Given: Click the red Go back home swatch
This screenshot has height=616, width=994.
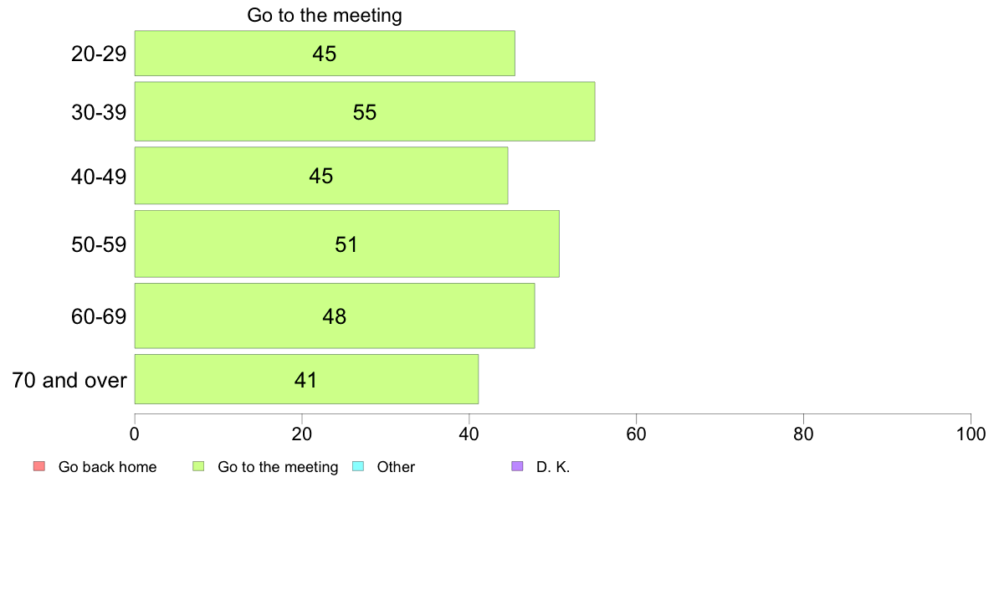Looking at the screenshot, I should tap(39, 466).
